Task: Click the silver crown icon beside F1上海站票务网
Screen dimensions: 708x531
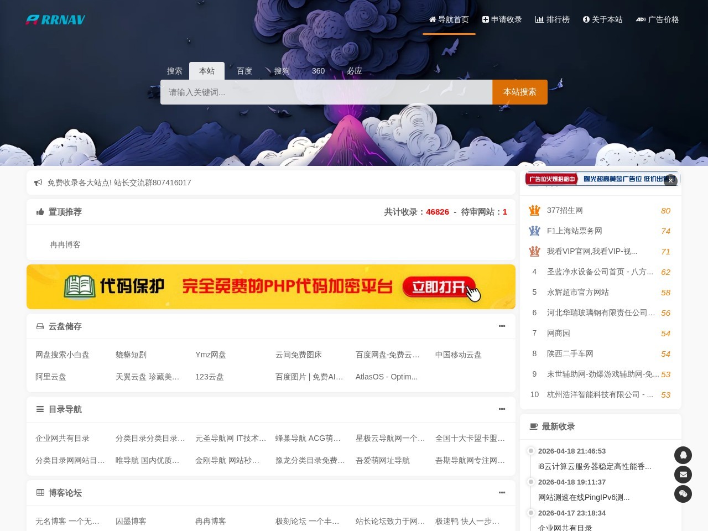Action: [x=534, y=231]
